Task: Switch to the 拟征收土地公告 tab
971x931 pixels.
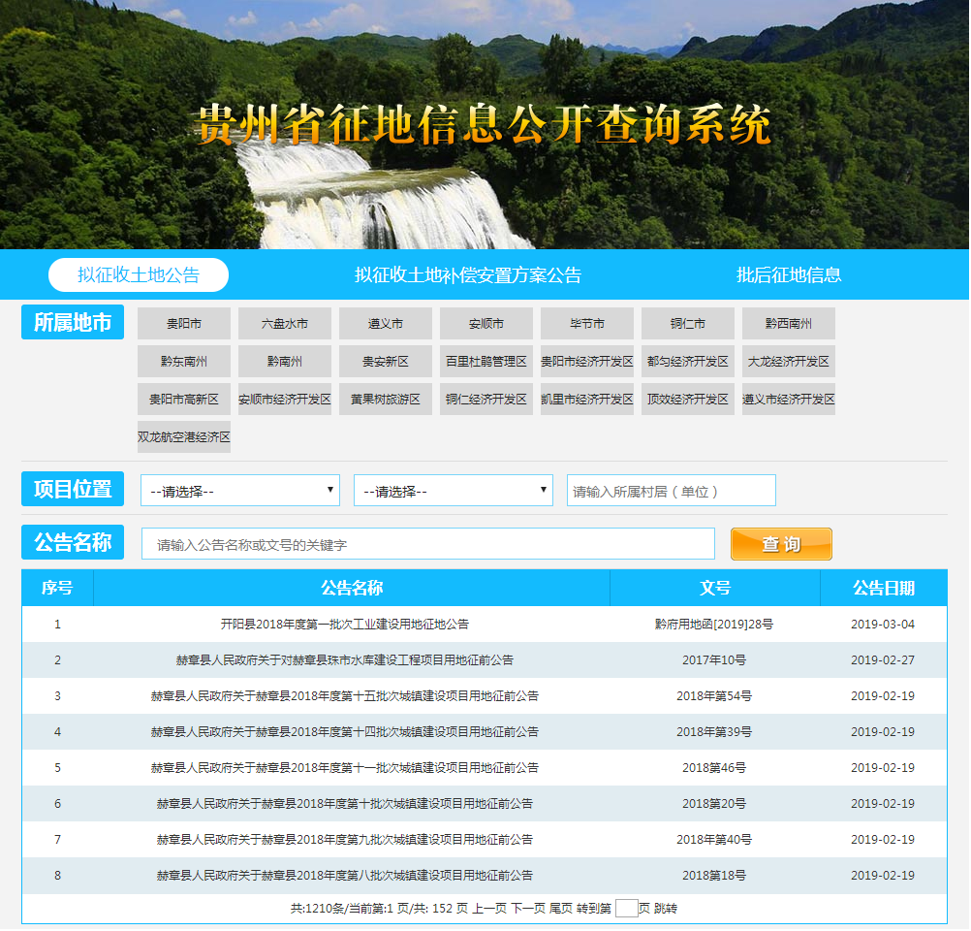Action: click(139, 275)
